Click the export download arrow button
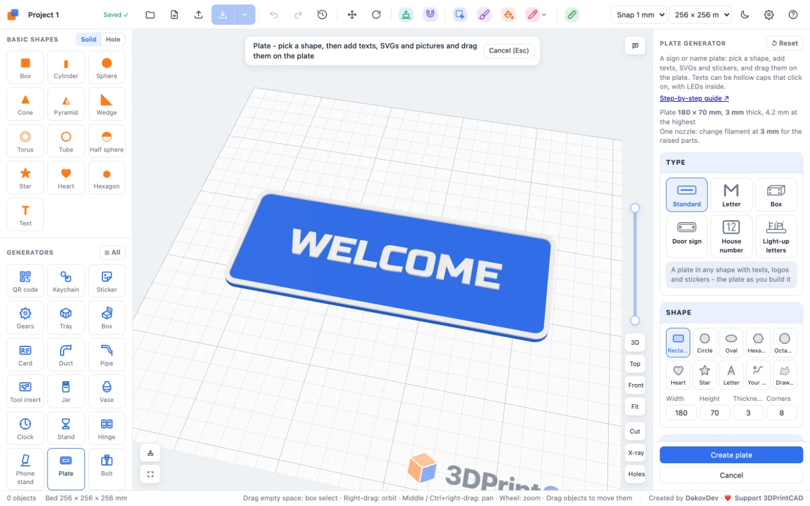Image resolution: width=810 pixels, height=506 pixels. [x=223, y=15]
